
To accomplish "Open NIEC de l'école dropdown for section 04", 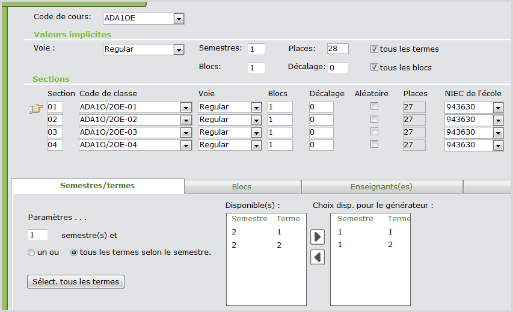I will 498,145.
